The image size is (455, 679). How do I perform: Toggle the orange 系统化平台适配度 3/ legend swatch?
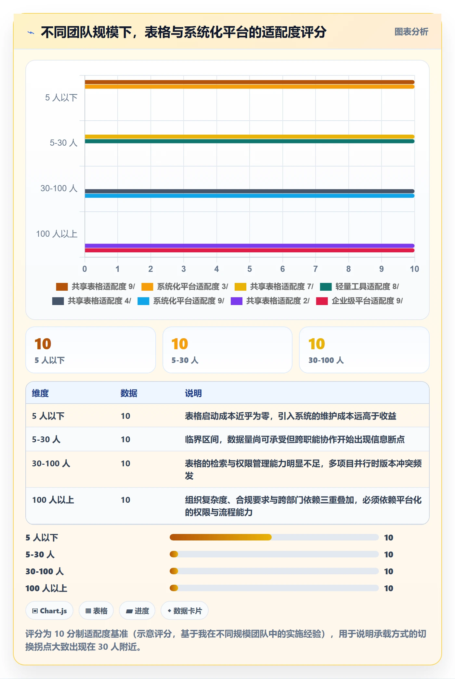[x=147, y=286]
